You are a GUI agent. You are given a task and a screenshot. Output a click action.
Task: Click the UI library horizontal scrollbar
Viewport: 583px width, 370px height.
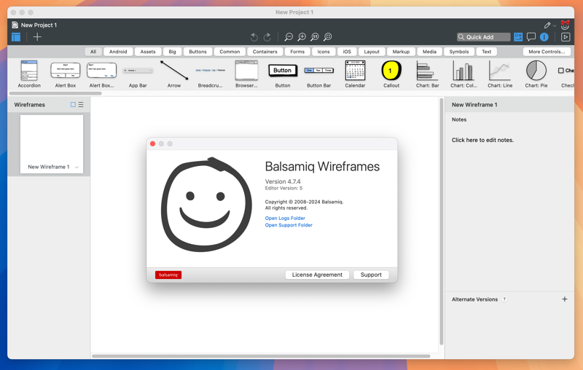pos(55,93)
